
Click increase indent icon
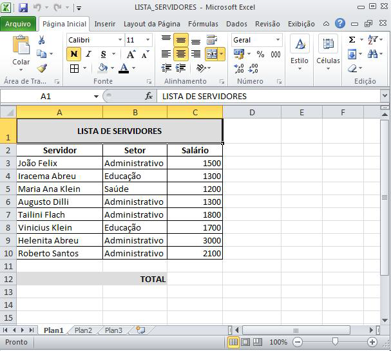point(181,68)
